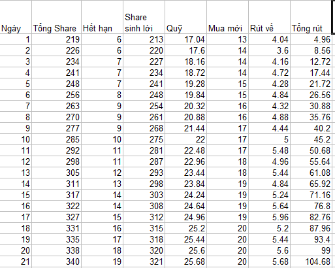Click the Rút về cell showing 5.96

point(269,217)
